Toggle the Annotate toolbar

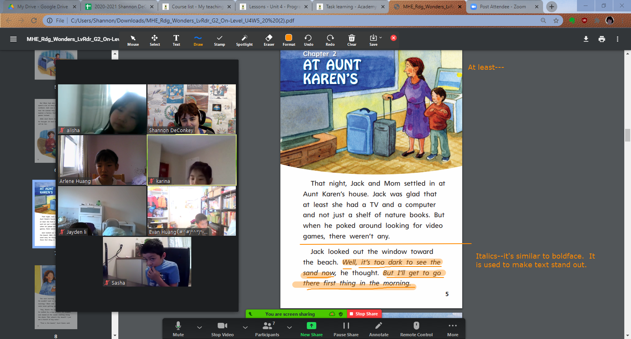click(x=379, y=329)
